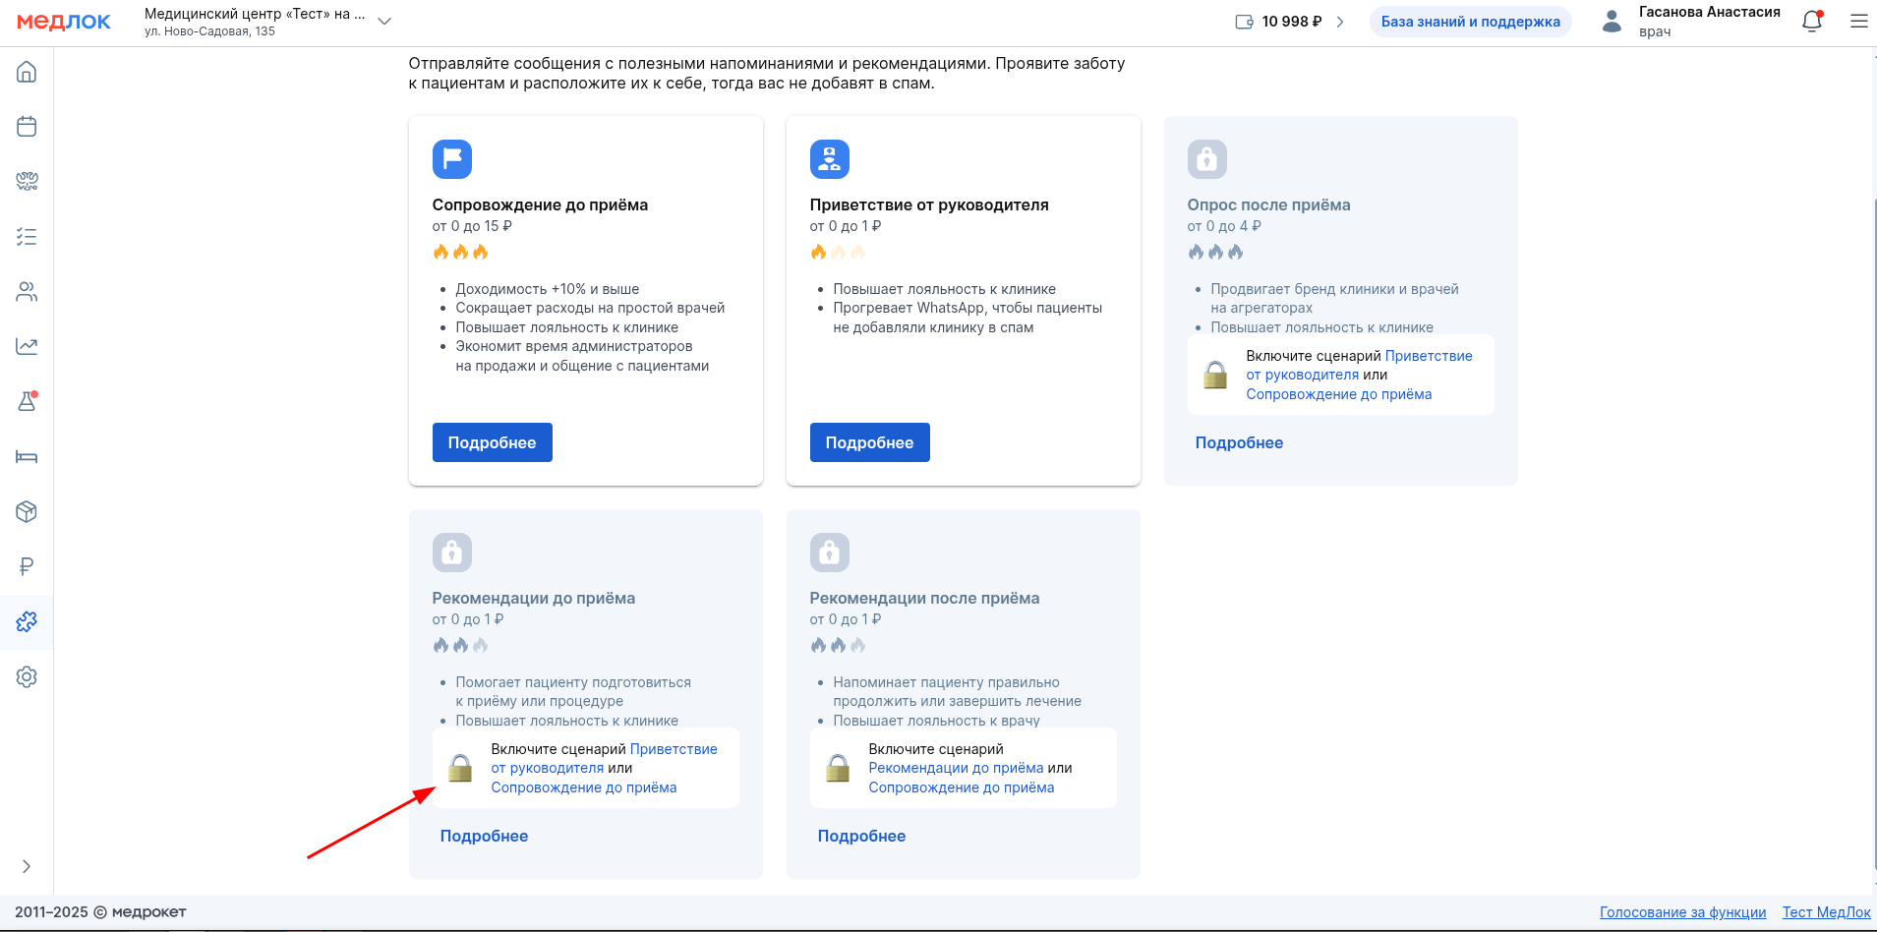The width and height of the screenshot is (1877, 932).
Task: Open the user profile Гасанова Анастасия
Action: click(x=1691, y=22)
